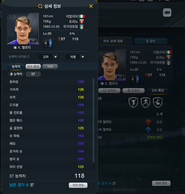This screenshot has width=185, height=194.
Task: Open the 팀 컬러 tab
Action: coord(151,41)
